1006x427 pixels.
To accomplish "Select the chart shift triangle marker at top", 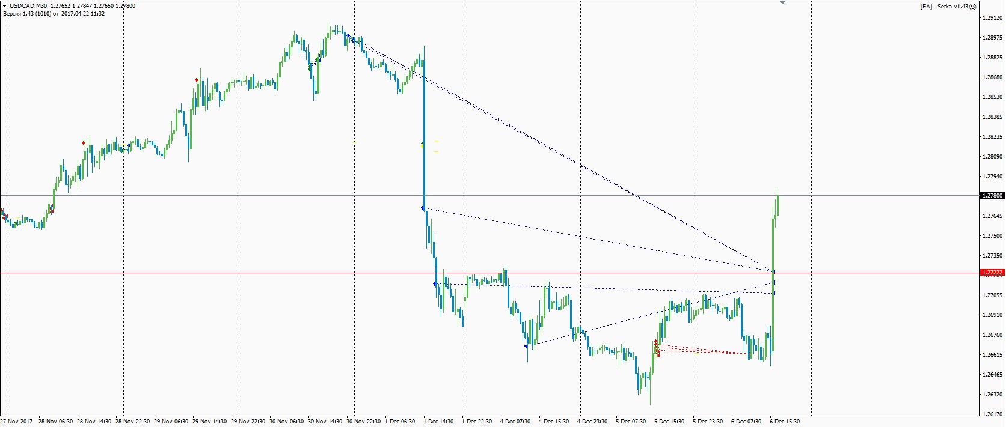I will pos(782,3).
